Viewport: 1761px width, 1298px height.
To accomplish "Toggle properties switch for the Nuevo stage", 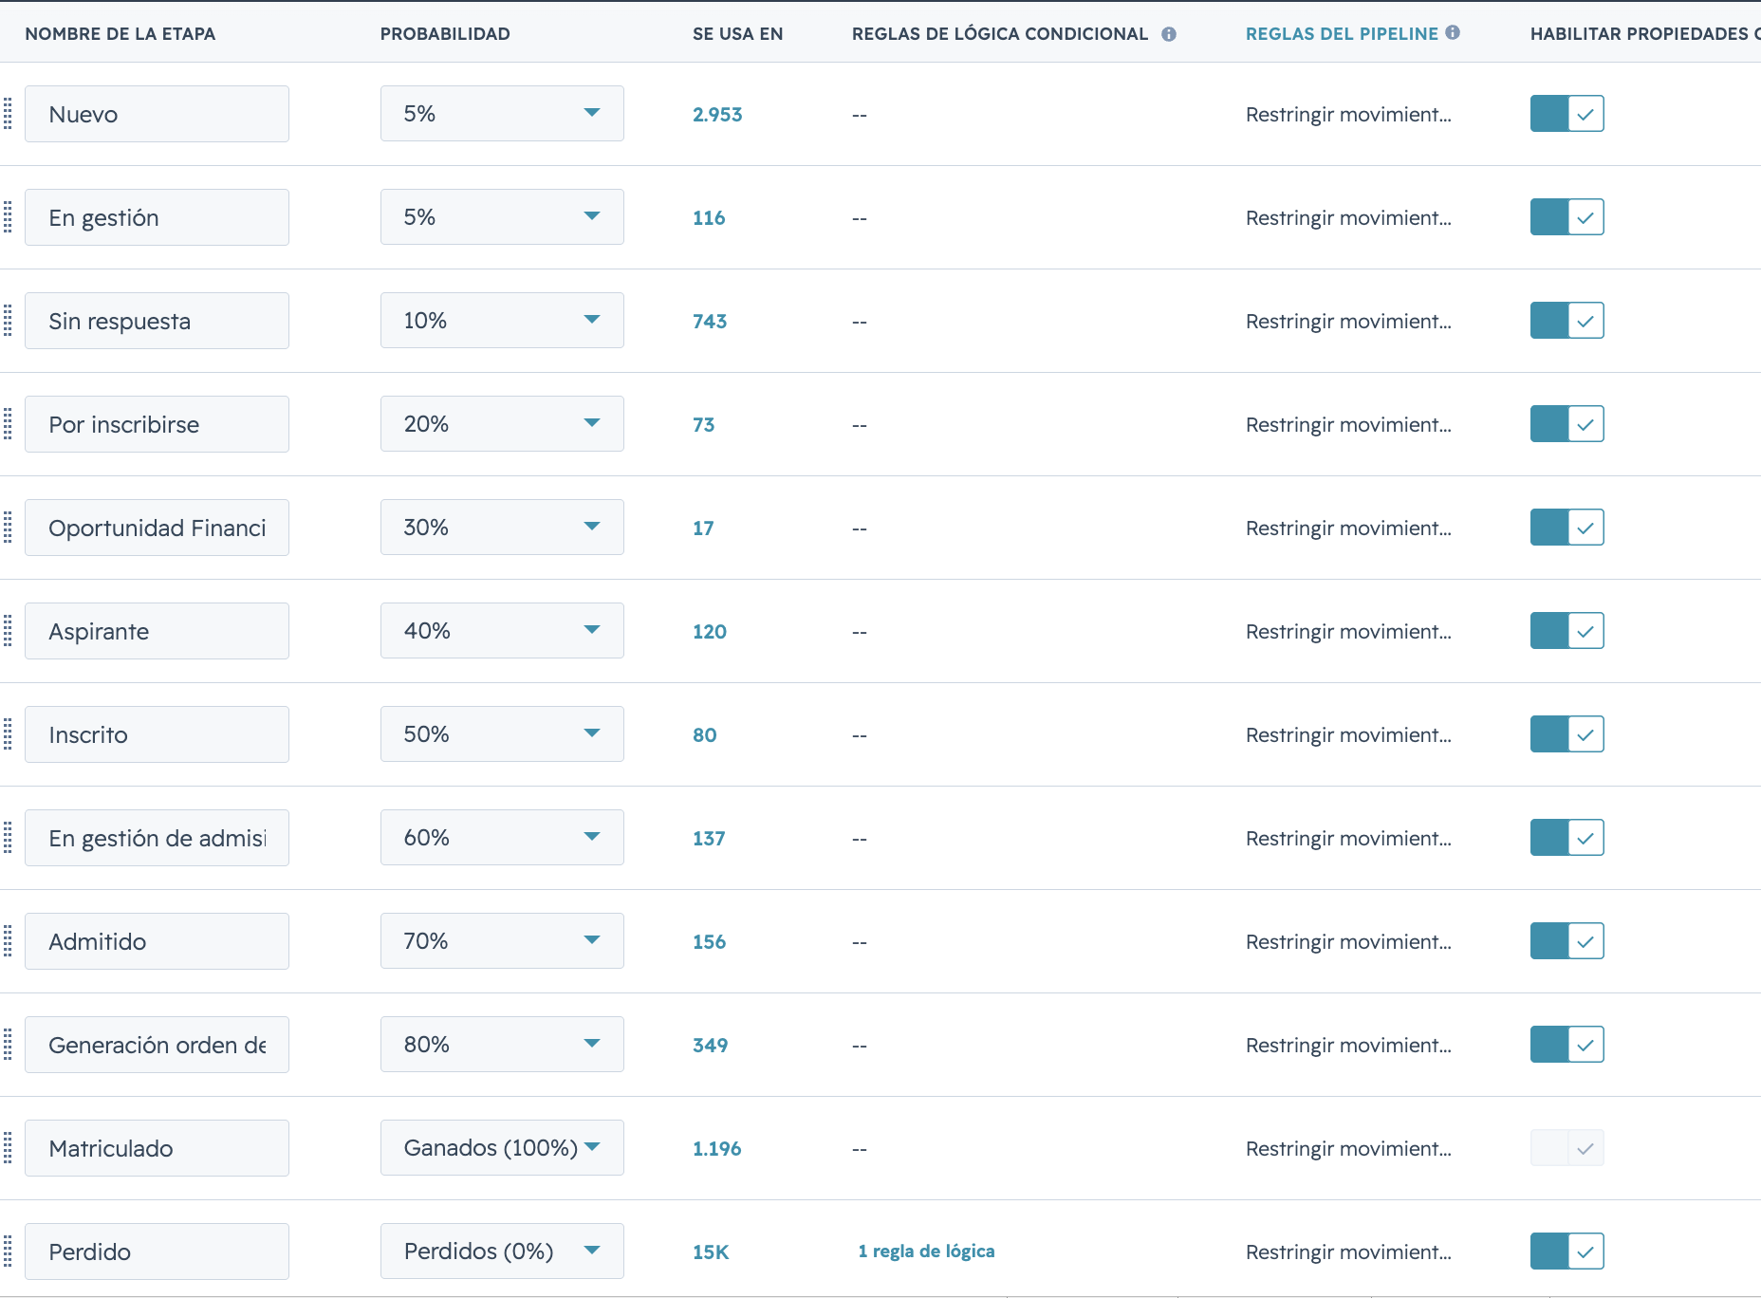I will (x=1566, y=114).
